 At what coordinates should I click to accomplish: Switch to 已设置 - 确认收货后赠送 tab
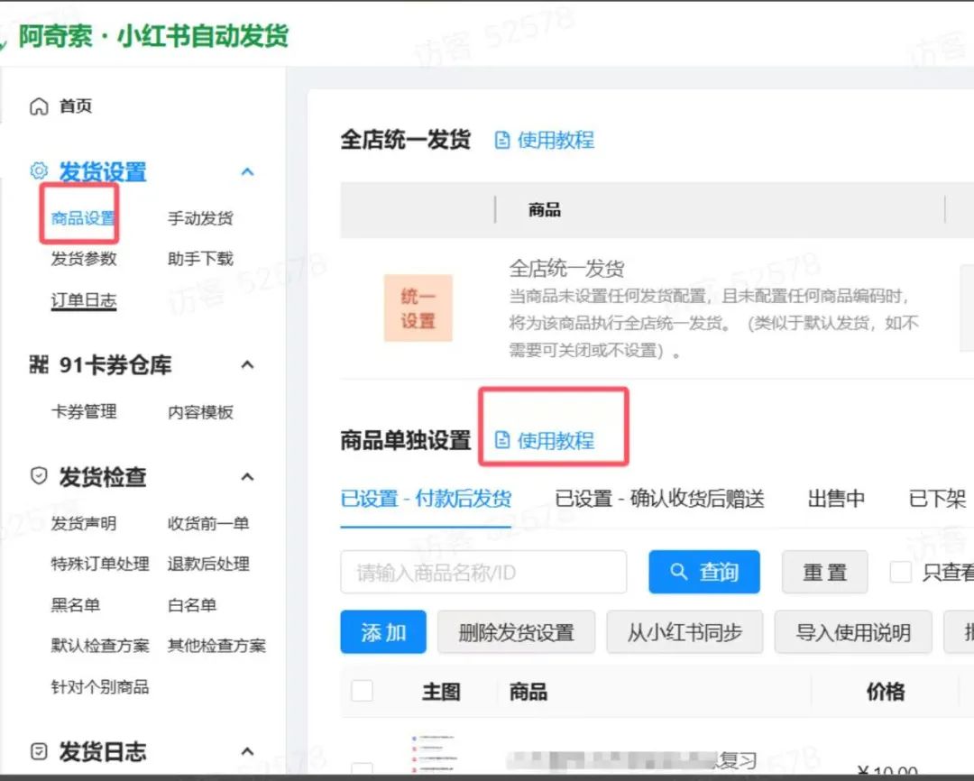pyautogui.click(x=659, y=499)
